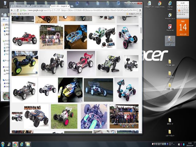196x147 pixels.
Task: Select the Windows Live メール desktop shortcut
Action: pos(170,17)
